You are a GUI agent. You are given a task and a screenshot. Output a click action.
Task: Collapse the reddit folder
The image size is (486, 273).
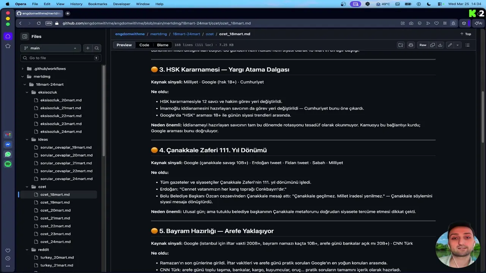27,250
